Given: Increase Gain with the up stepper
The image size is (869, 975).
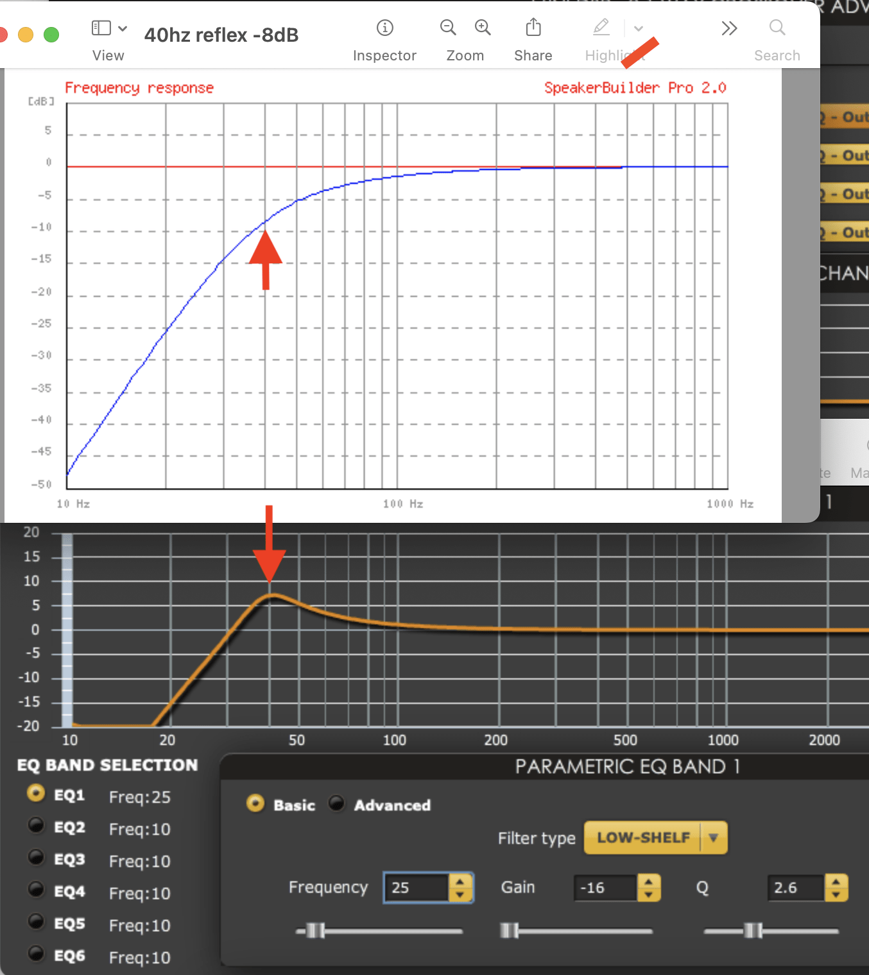Looking at the screenshot, I should click(x=649, y=881).
